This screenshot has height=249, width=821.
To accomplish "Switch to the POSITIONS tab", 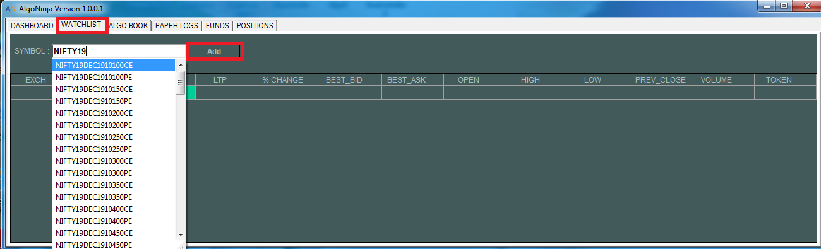I will 255,26.
